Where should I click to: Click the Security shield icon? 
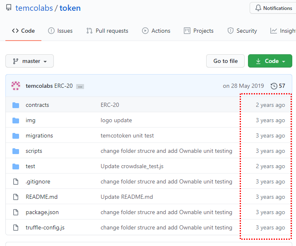(231, 31)
